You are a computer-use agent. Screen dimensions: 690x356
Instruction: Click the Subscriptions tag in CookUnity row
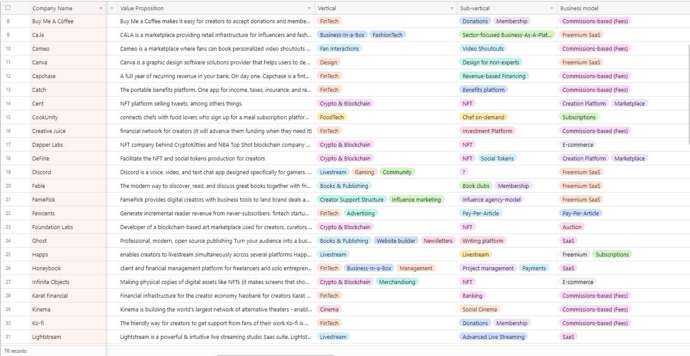tap(579, 117)
